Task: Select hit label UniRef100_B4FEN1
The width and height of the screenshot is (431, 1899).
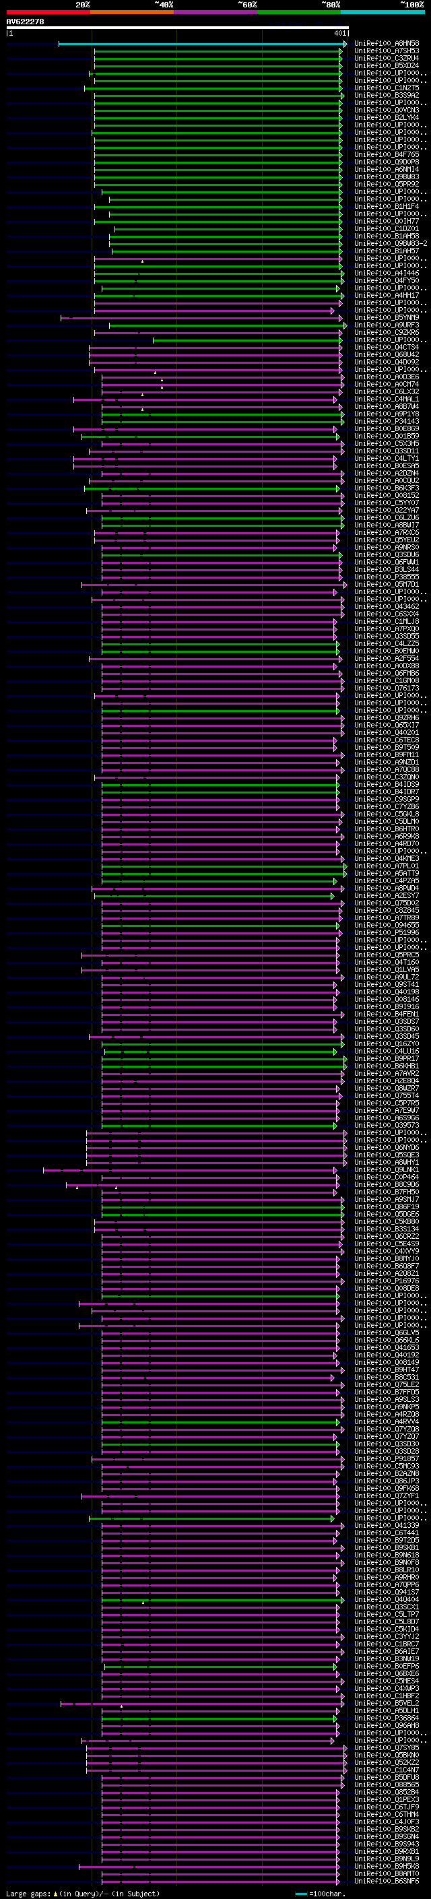Action: coord(387,1015)
